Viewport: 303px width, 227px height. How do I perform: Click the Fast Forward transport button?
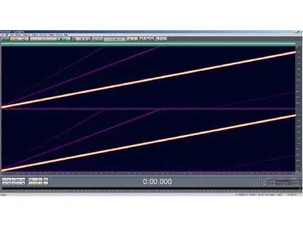[x=14, y=183]
